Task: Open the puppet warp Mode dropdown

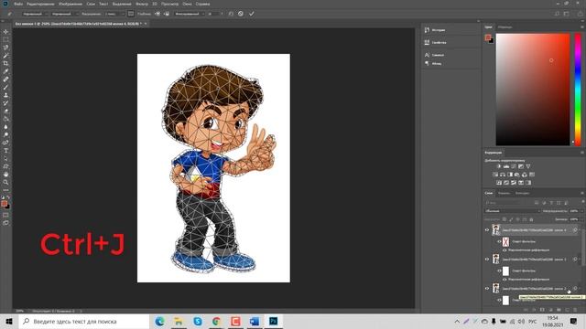Action: [x=35, y=14]
